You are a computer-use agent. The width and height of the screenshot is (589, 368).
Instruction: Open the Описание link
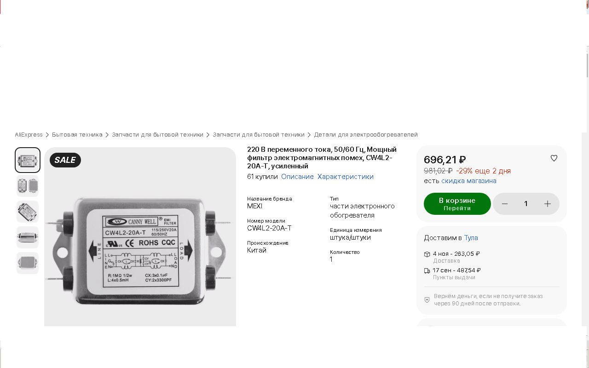(297, 177)
